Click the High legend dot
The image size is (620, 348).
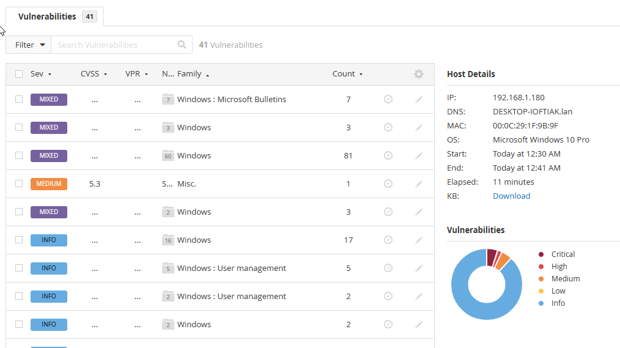[x=541, y=267]
